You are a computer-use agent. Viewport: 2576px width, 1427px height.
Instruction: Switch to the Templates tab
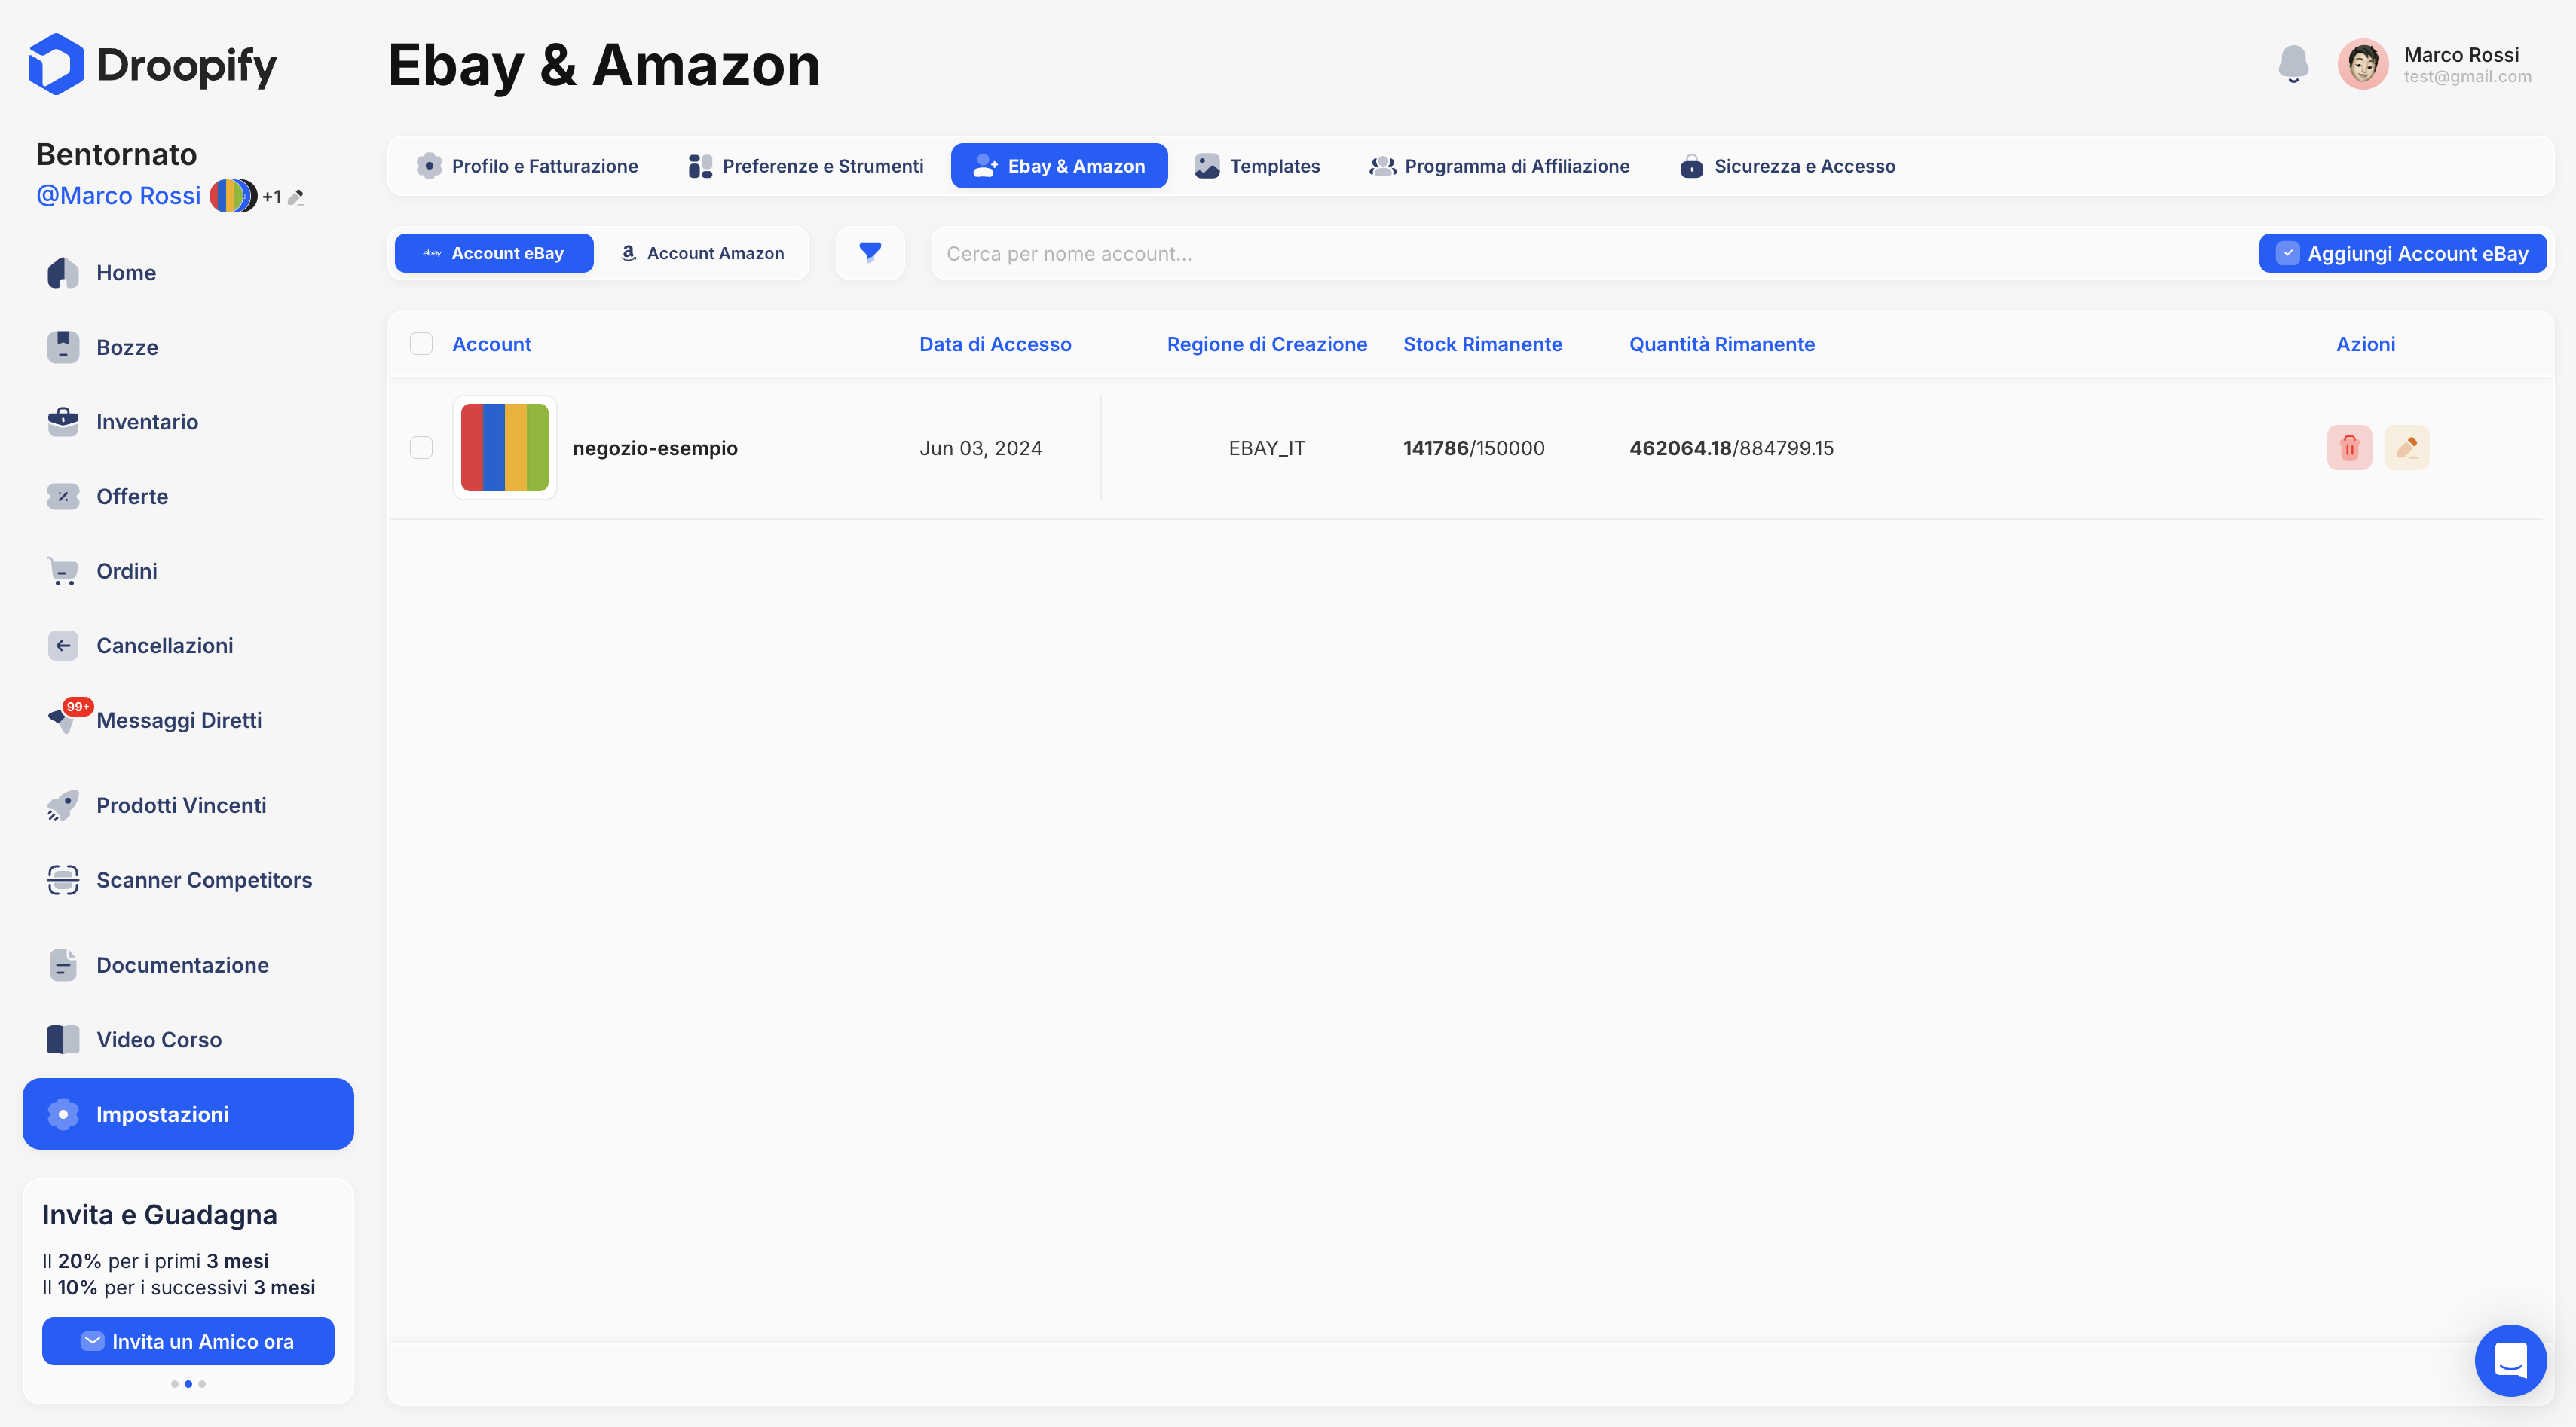[x=1257, y=166]
